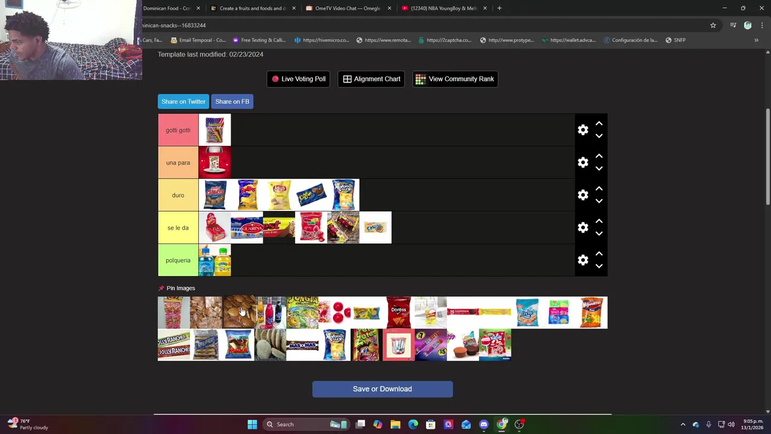Open a new browser tab
This screenshot has width=771, height=434.
point(499,8)
